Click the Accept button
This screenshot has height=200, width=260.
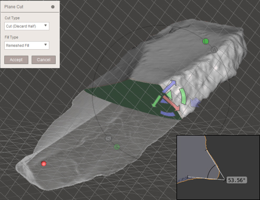[16, 60]
